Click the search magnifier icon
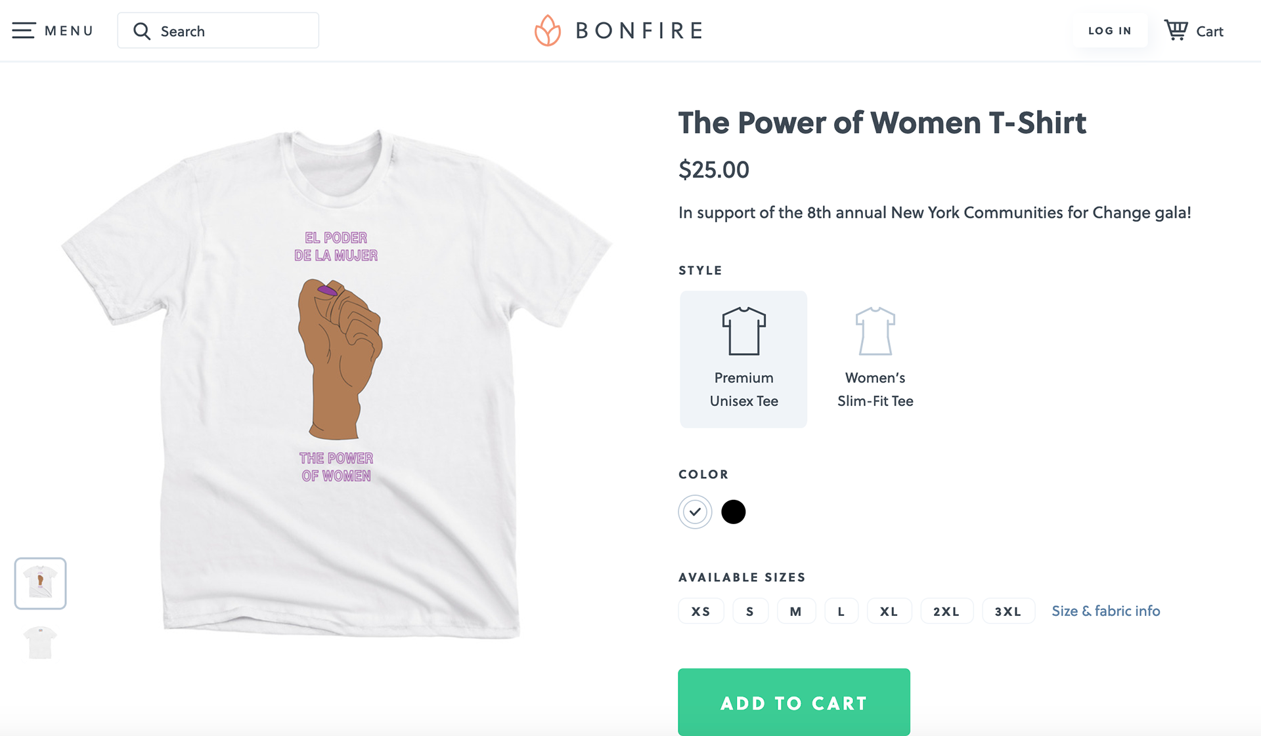The height and width of the screenshot is (736, 1261). click(x=142, y=31)
